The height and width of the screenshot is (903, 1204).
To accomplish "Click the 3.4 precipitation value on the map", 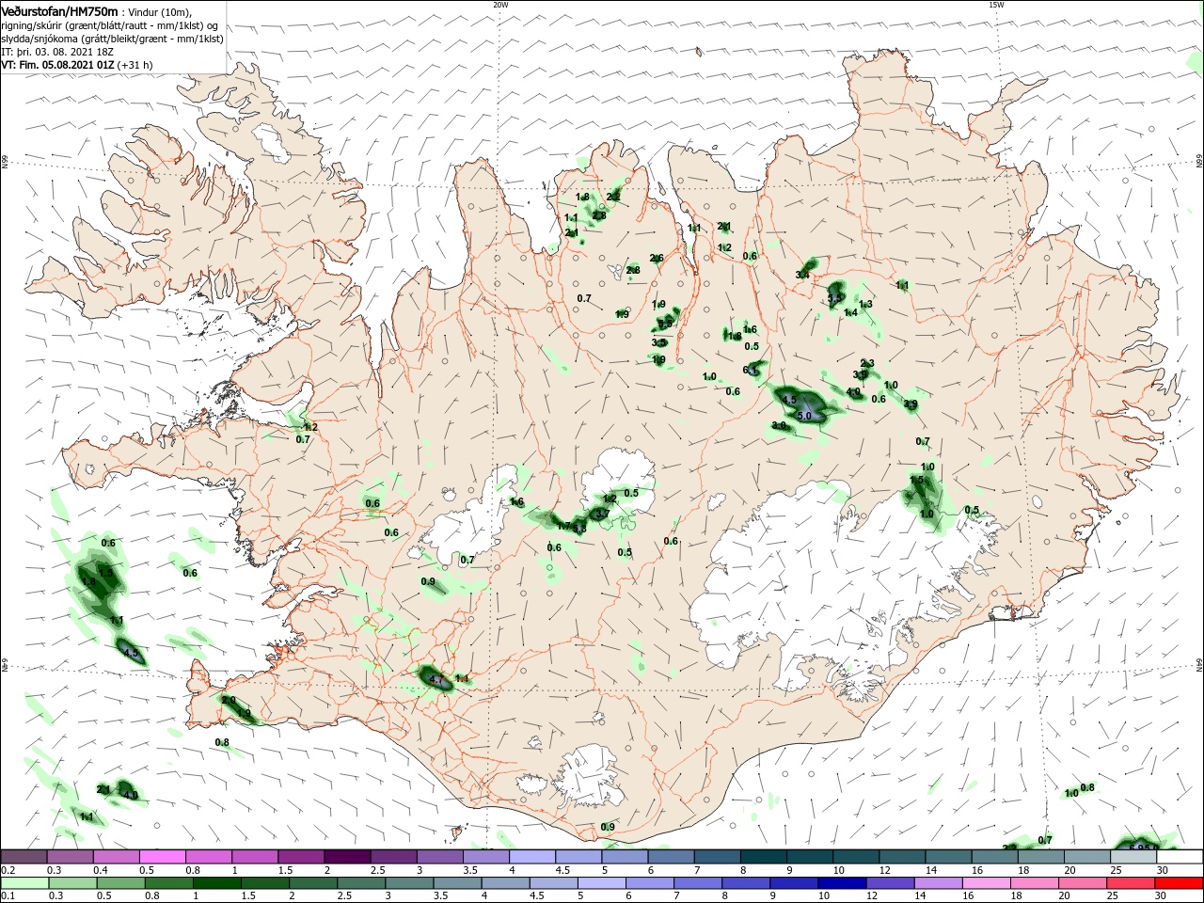I will pyautogui.click(x=802, y=275).
